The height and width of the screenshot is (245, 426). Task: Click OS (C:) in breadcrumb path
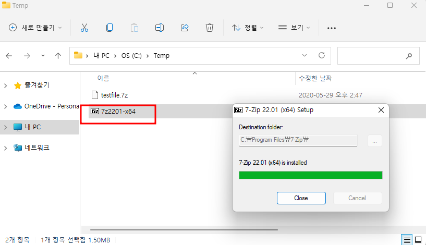(x=131, y=55)
